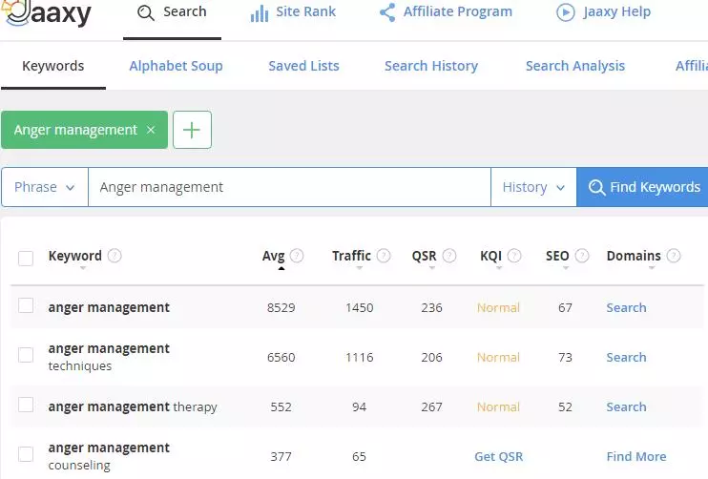Click the SEO value 73
708x479 pixels.
click(x=565, y=358)
